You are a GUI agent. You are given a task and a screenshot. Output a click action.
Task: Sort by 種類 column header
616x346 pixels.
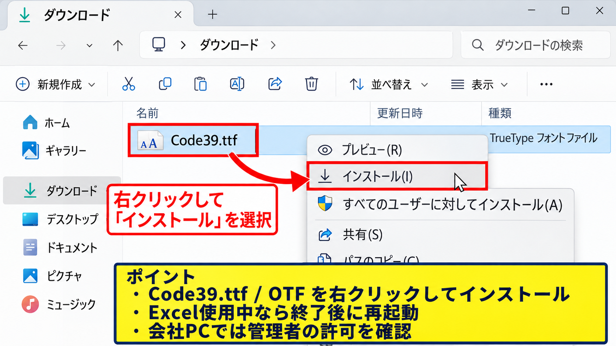[500, 113]
